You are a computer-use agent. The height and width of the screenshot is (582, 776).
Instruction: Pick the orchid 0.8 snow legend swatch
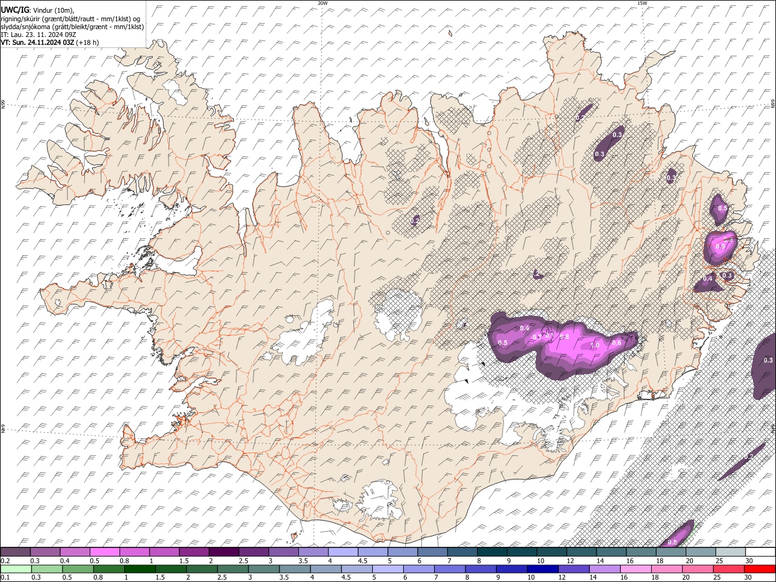click(135, 552)
